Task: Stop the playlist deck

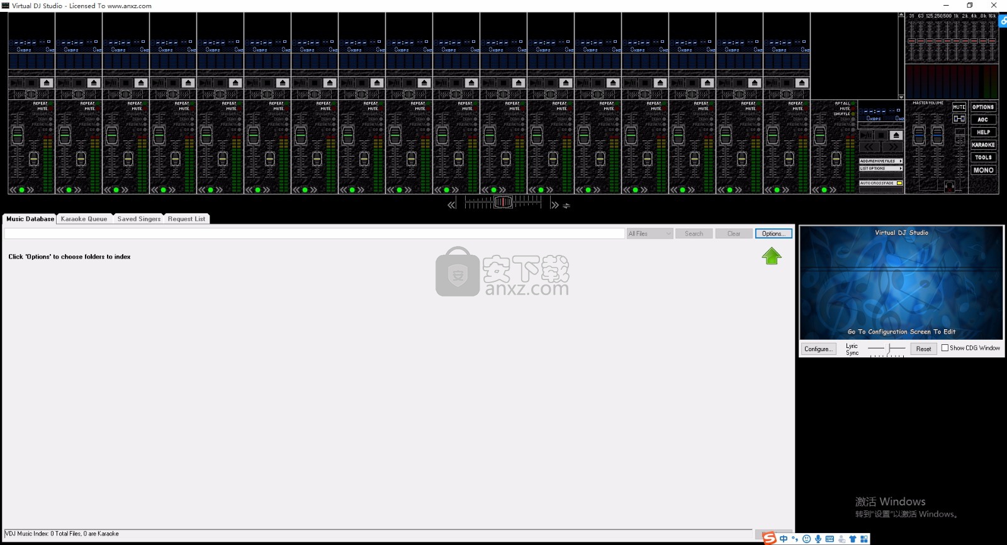Action: pyautogui.click(x=881, y=135)
